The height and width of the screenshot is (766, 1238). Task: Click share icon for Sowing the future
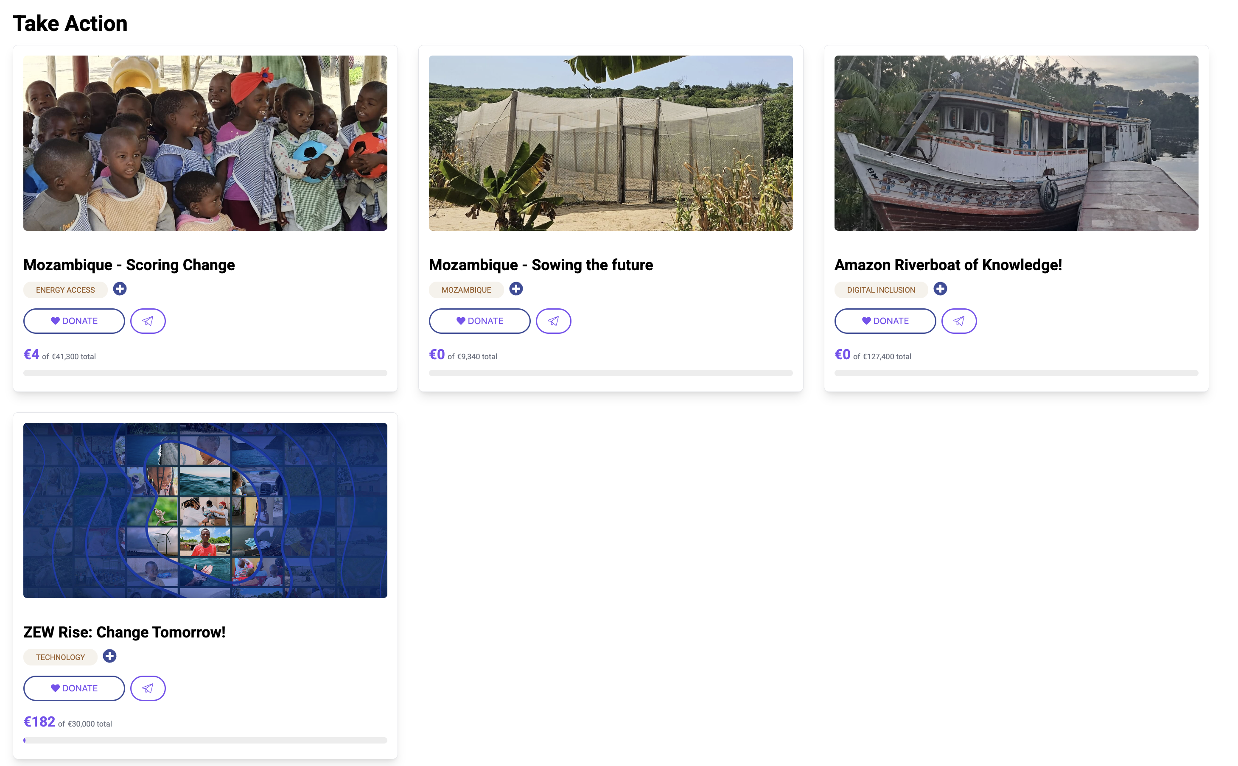pos(553,321)
